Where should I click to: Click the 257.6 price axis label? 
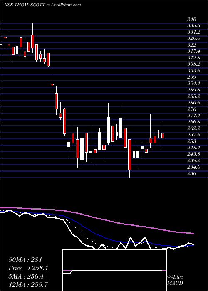point(193,135)
